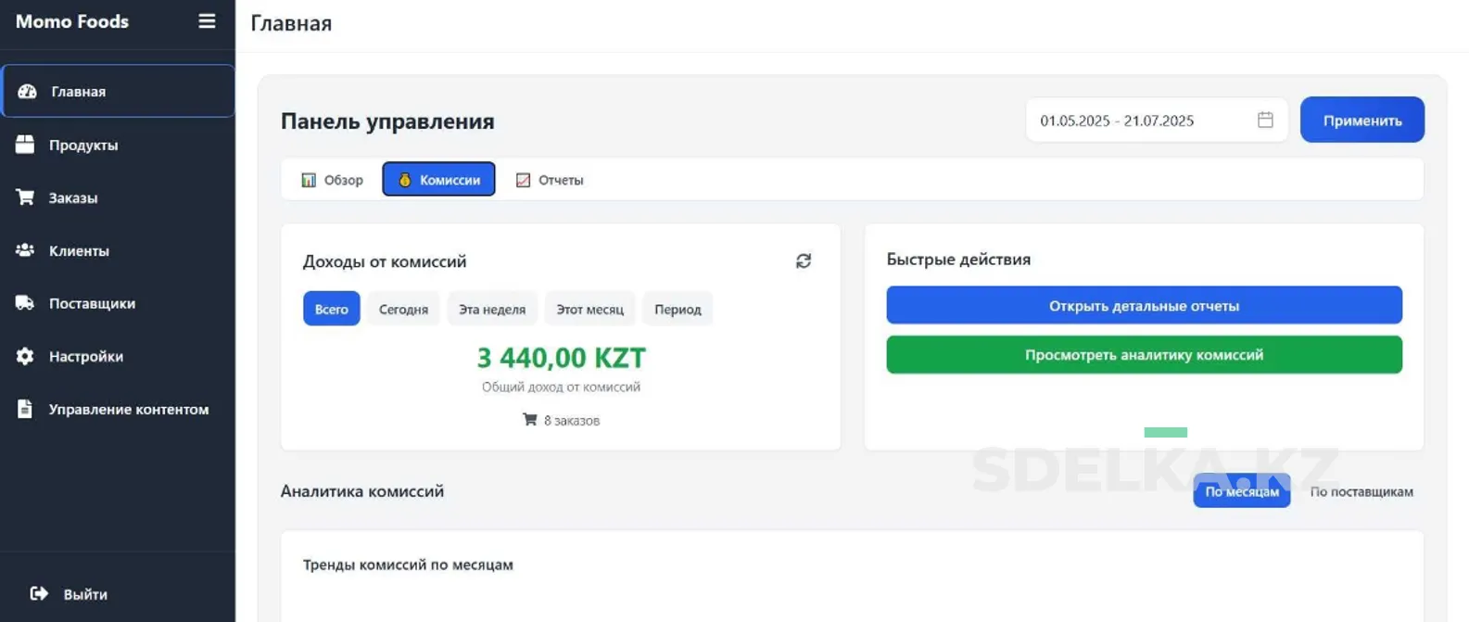Open Управление контентом in sidebar
The image size is (1469, 622).
118,409
